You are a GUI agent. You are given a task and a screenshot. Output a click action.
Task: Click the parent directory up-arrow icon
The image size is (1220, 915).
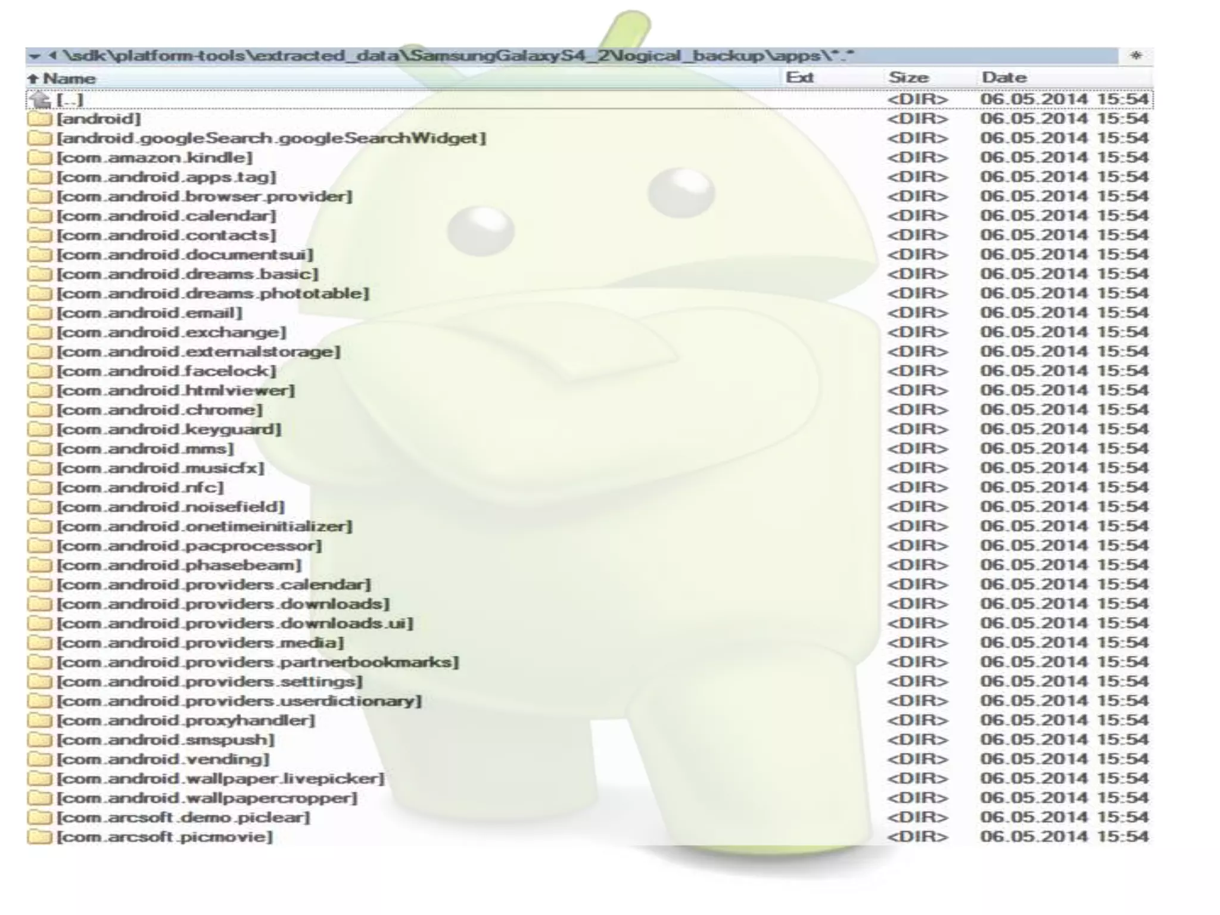point(40,99)
